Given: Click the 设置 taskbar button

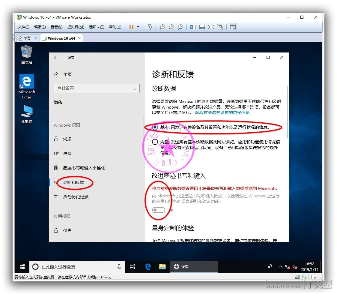Looking at the screenshot, I should 194,267.
